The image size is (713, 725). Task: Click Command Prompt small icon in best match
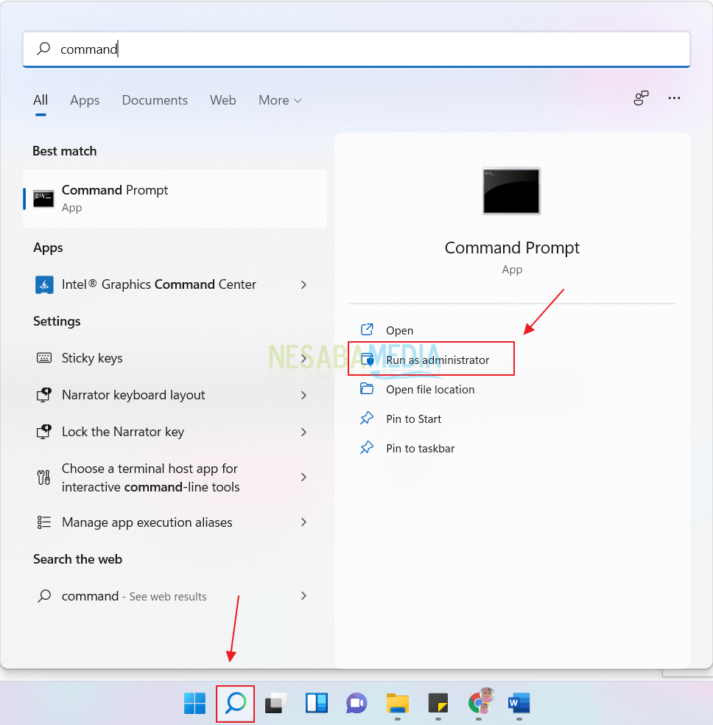[x=43, y=199]
